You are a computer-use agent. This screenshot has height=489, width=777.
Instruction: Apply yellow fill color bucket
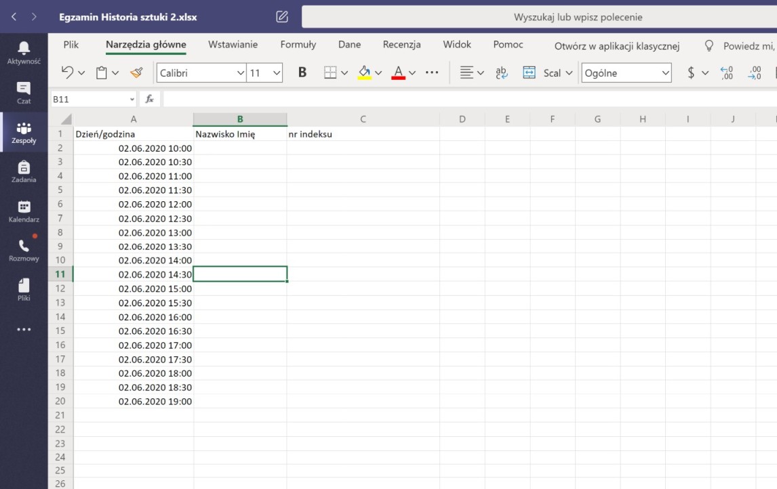[x=365, y=72]
